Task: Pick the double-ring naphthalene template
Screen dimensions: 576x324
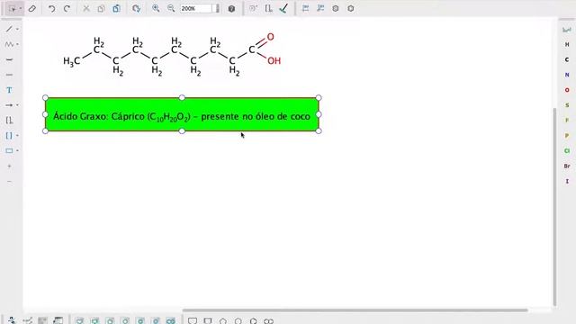Action: click(x=268, y=321)
